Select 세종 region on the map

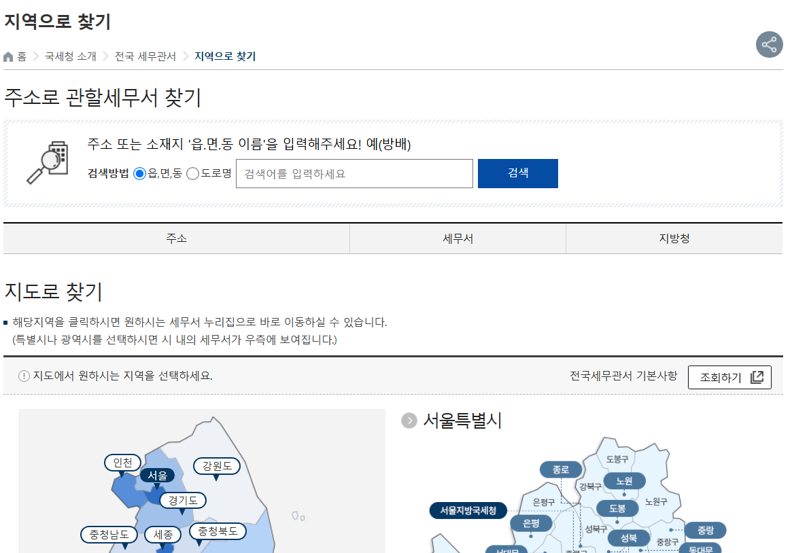coord(162,535)
